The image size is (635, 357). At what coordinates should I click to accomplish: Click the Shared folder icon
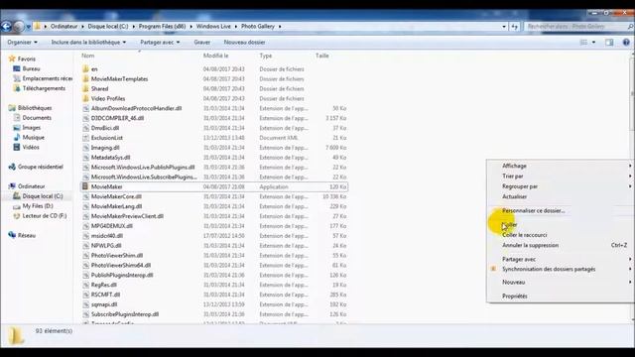[85, 88]
